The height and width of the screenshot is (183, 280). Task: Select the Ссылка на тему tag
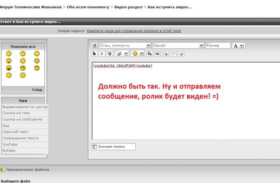[25, 113]
